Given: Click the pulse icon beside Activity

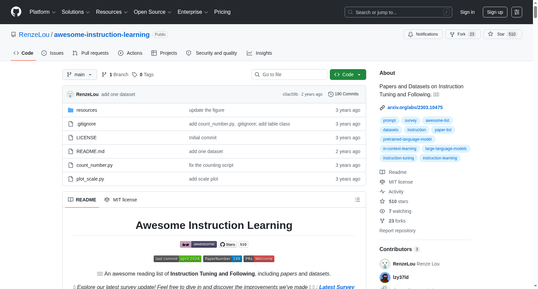Looking at the screenshot, I should point(382,192).
